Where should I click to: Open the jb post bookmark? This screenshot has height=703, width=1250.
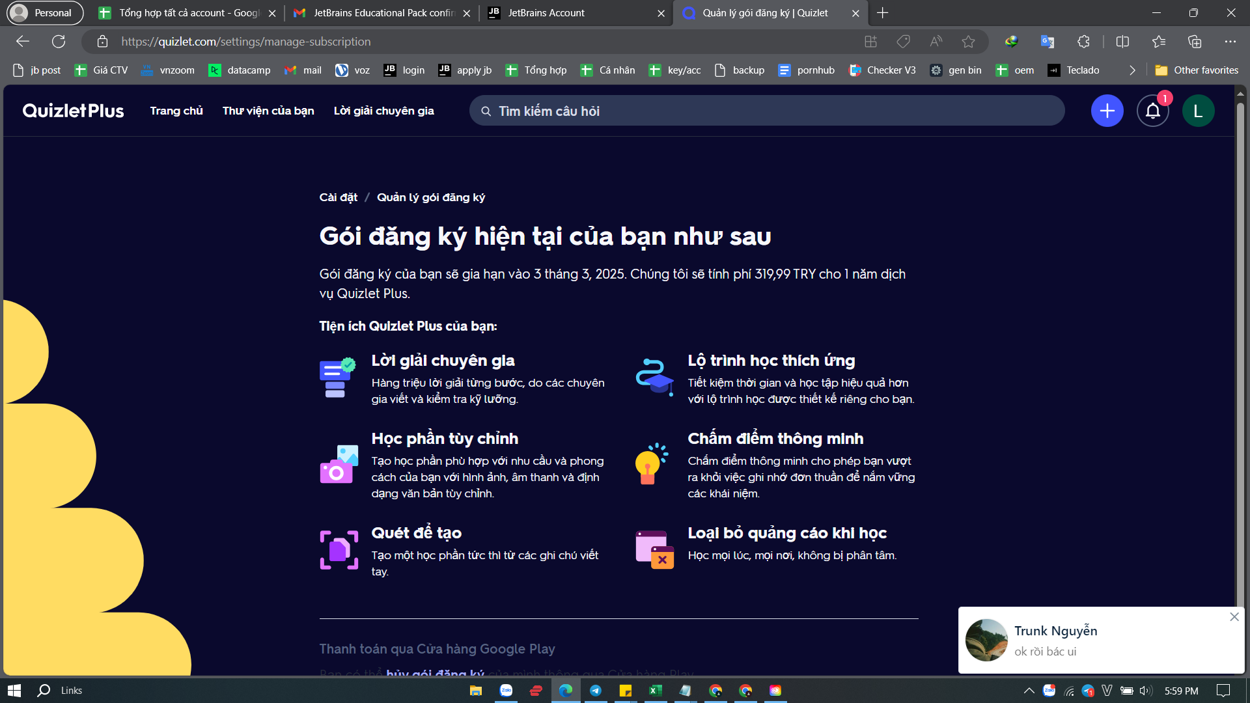(x=36, y=70)
